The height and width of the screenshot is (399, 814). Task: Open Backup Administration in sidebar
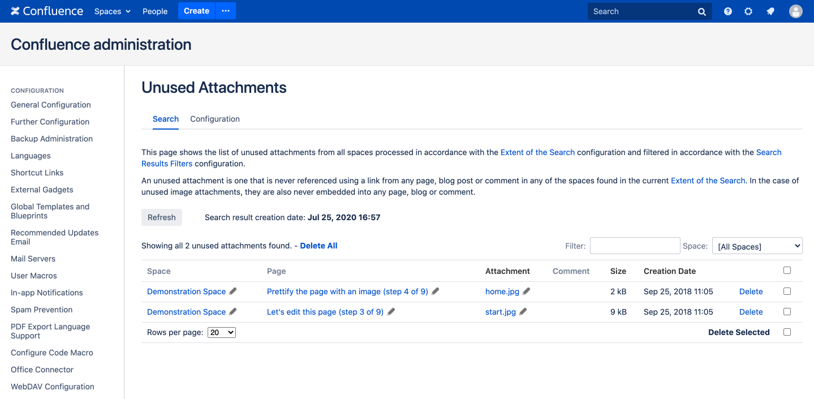51,139
